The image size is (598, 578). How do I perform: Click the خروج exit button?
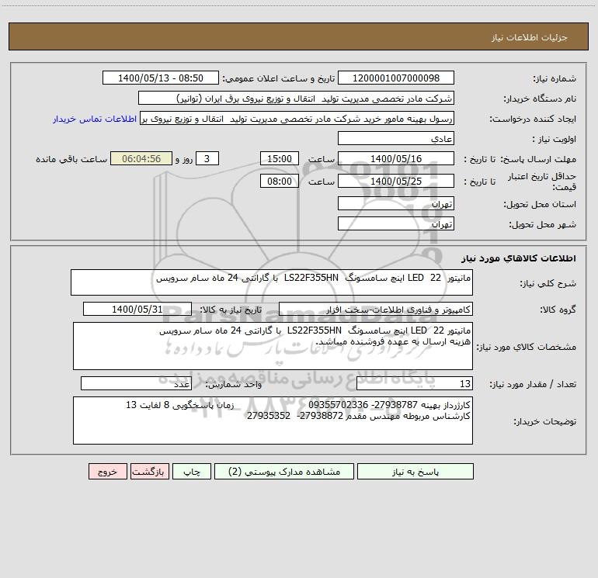107,472
